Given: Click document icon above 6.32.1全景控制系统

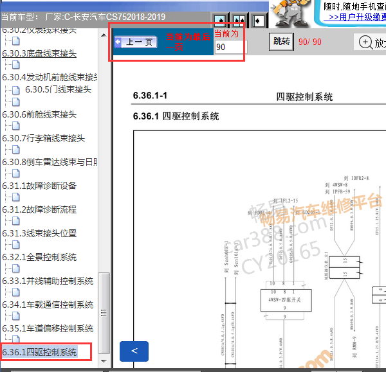Looking at the screenshot, I should (x=16, y=245).
